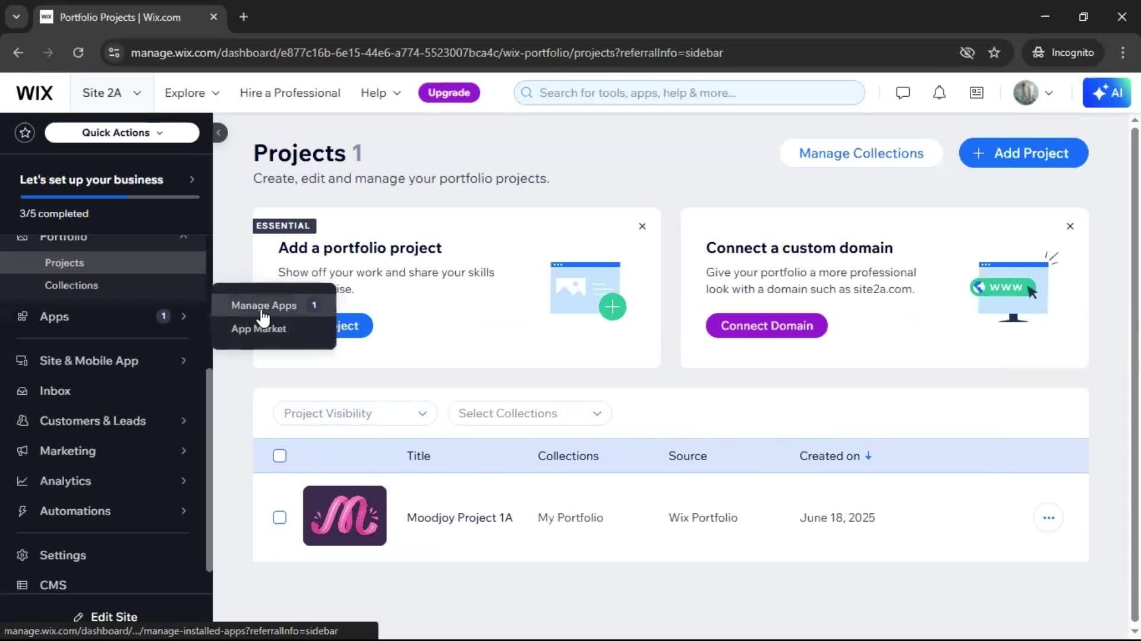The image size is (1141, 641).
Task: Open the Project Visibility filter
Action: pyautogui.click(x=355, y=413)
